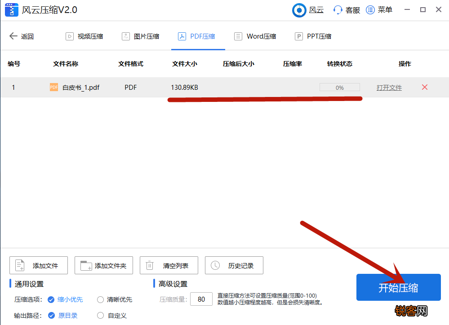Click the file size 130.89KB cell
This screenshot has height=325, width=449.
tap(184, 87)
